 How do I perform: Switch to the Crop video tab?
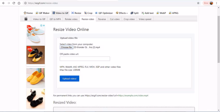pos(129,19)
